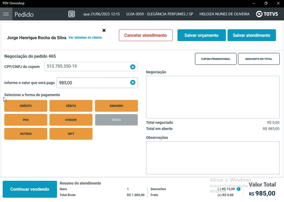Minimize the PDV Omnishop window
Screen dimensions: 284x202
point(253,3)
